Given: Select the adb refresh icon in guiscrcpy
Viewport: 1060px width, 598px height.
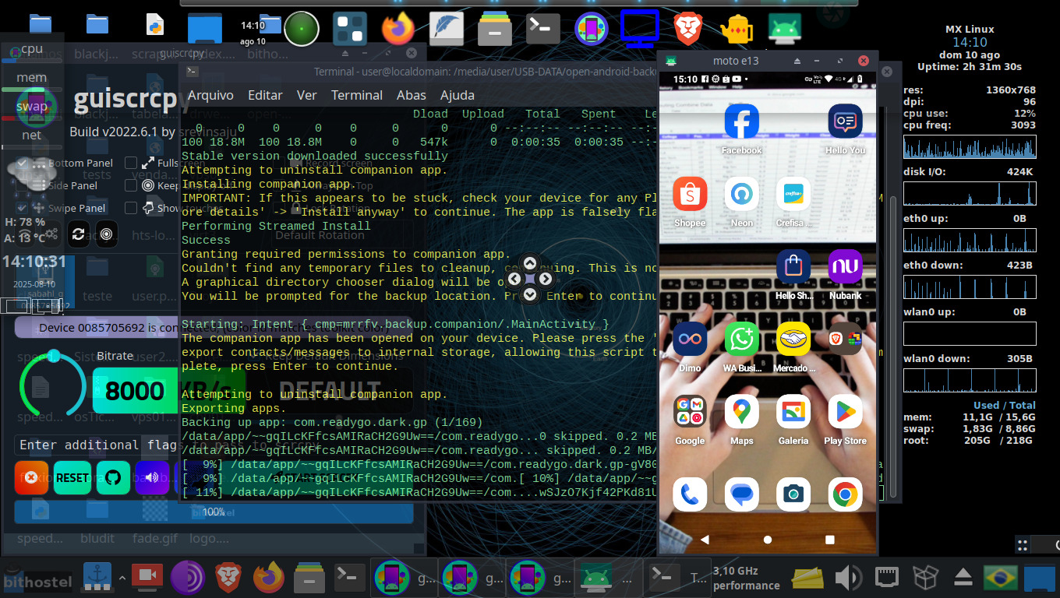Looking at the screenshot, I should pyautogui.click(x=79, y=234).
